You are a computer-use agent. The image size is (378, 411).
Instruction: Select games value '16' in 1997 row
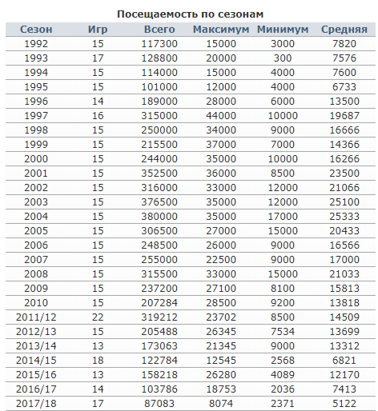(x=98, y=116)
